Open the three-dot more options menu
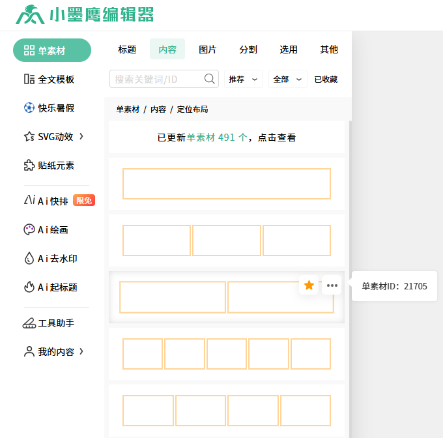 332,285
